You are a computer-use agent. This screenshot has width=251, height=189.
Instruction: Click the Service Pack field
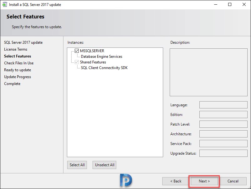click(223, 144)
